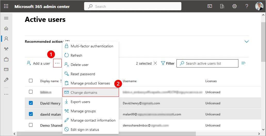Open Billing card icon in sidebar

point(6,70)
